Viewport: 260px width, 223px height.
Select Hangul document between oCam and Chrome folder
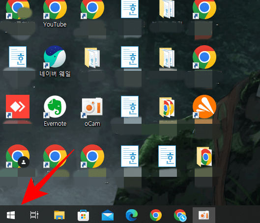tap(130, 107)
